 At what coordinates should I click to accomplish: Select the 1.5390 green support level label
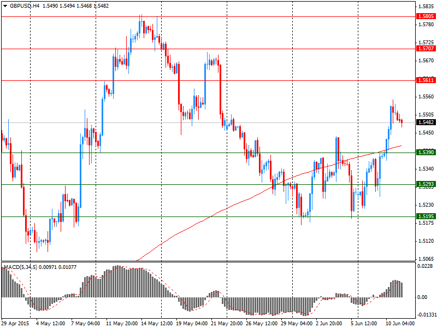coord(426,153)
